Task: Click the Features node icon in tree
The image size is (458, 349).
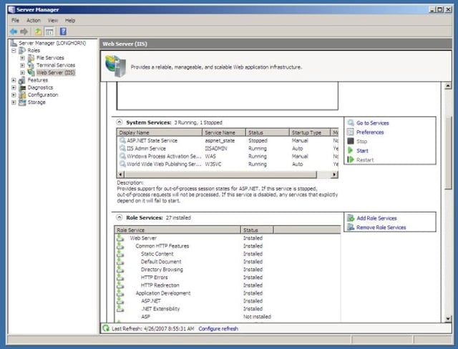Action: click(x=22, y=80)
